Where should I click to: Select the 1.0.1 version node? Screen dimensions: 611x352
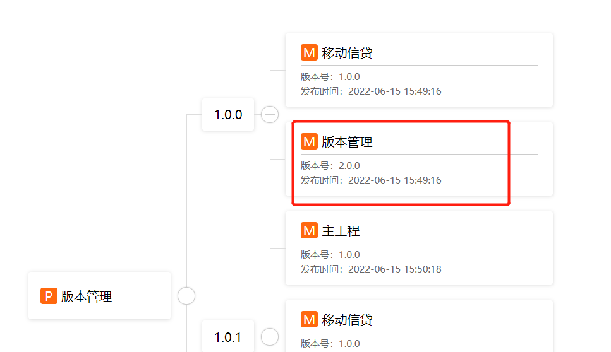coord(228,337)
